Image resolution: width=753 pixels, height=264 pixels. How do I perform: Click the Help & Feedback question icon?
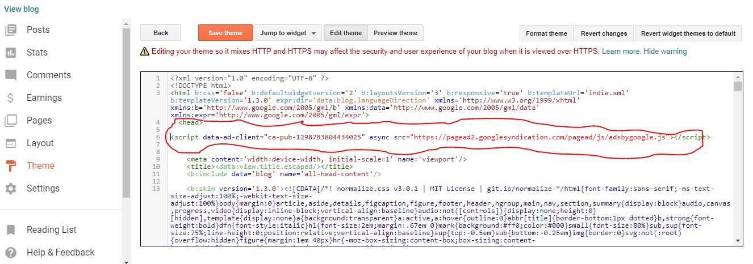pyautogui.click(x=11, y=253)
